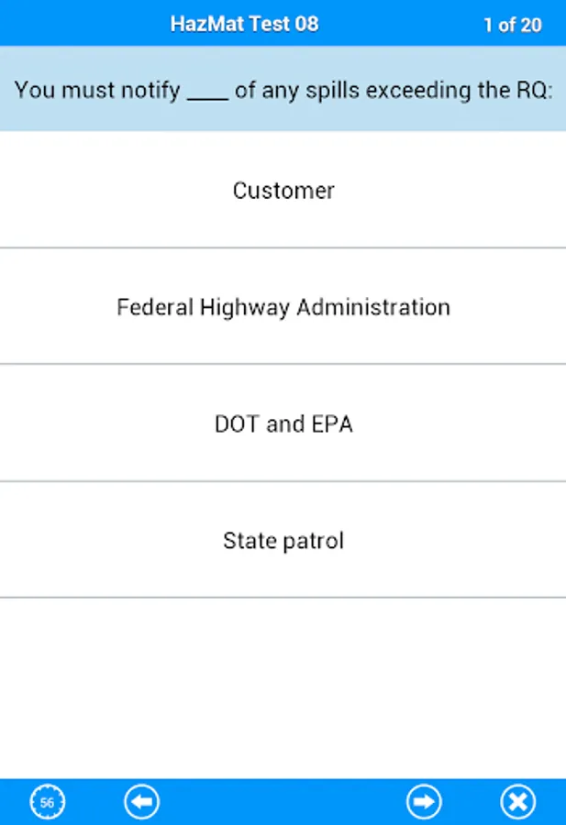The image size is (566, 825).
Task: Select the Customer answer
Action: [x=283, y=191]
